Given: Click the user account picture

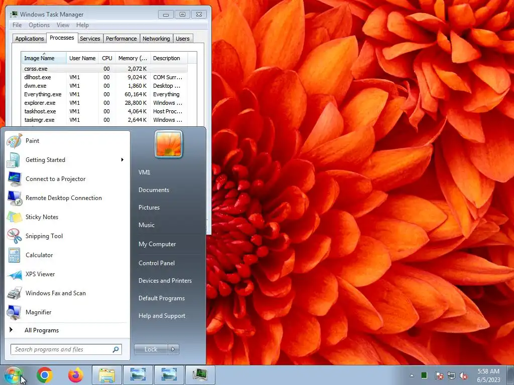Looking at the screenshot, I should coord(169,144).
